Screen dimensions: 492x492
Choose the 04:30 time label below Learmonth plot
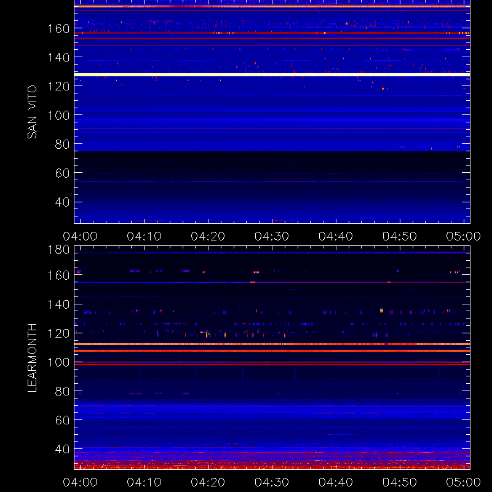tap(272, 482)
